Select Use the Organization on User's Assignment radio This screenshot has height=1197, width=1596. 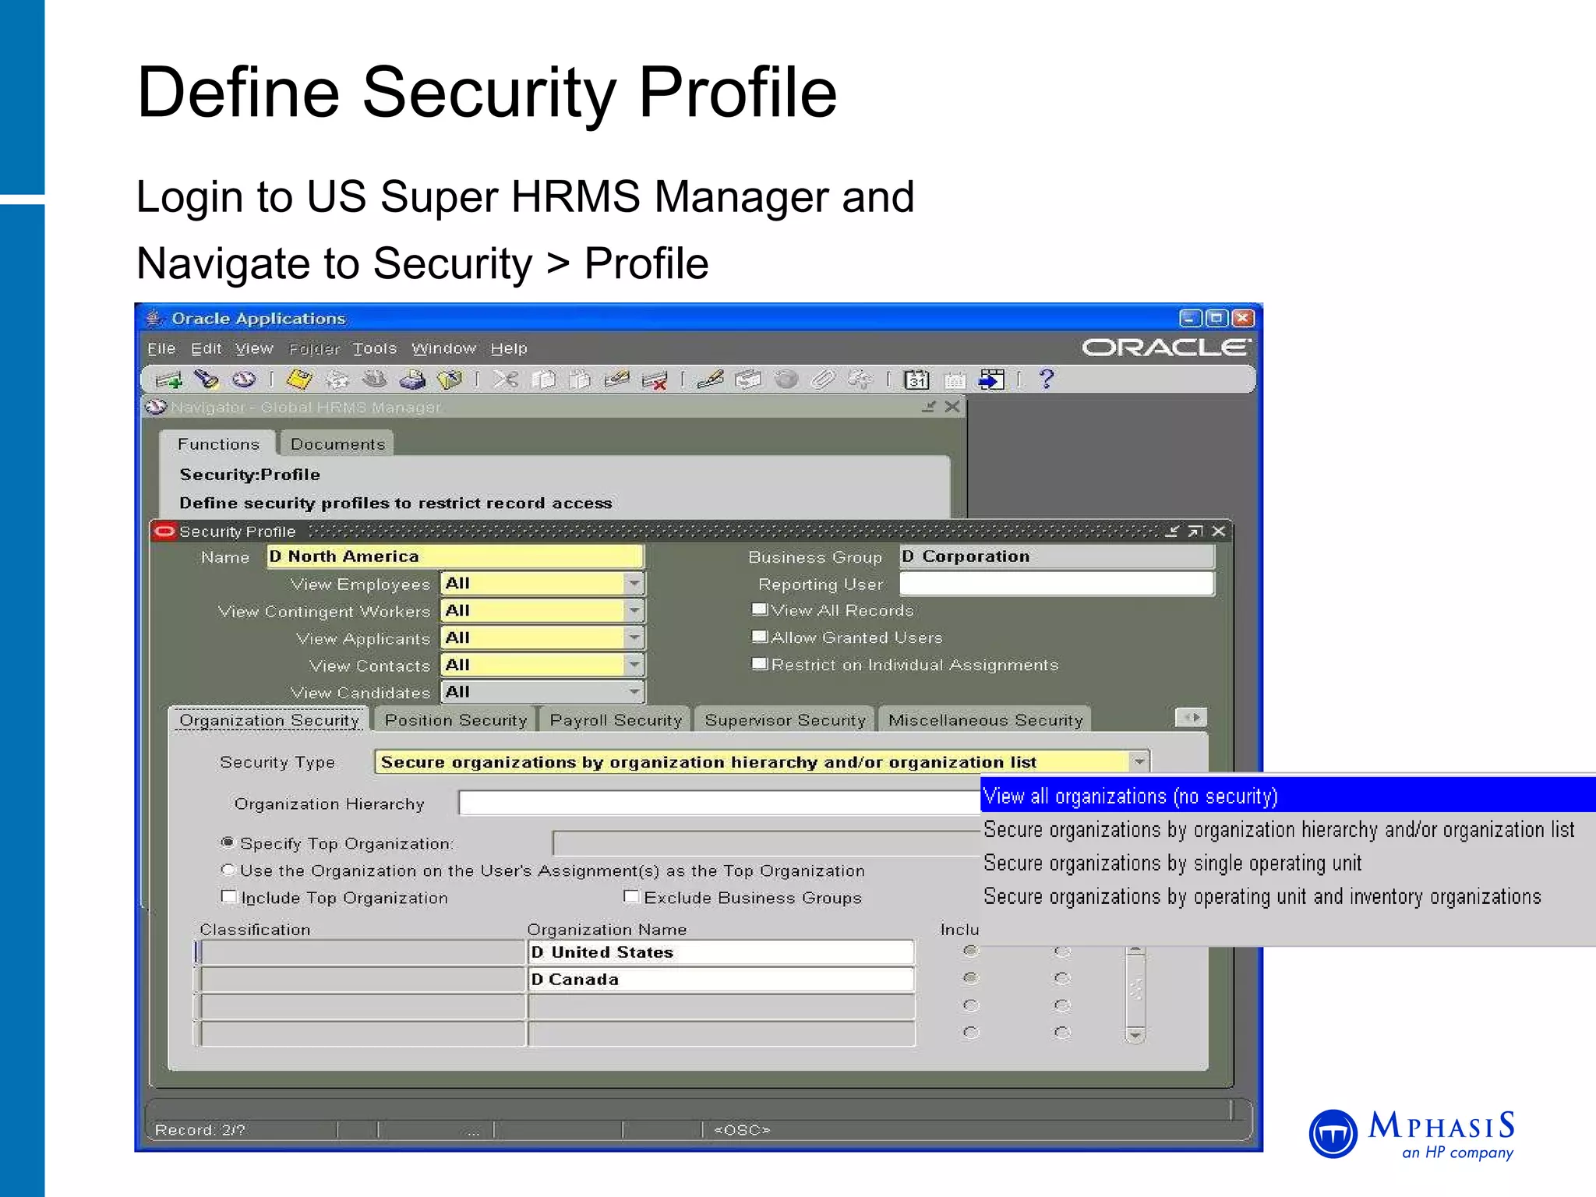click(x=228, y=870)
